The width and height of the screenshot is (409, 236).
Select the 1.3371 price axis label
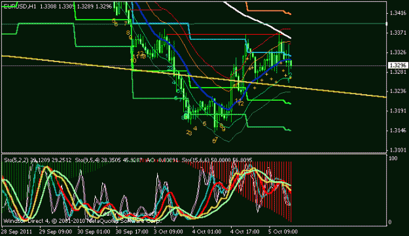tap(398, 33)
